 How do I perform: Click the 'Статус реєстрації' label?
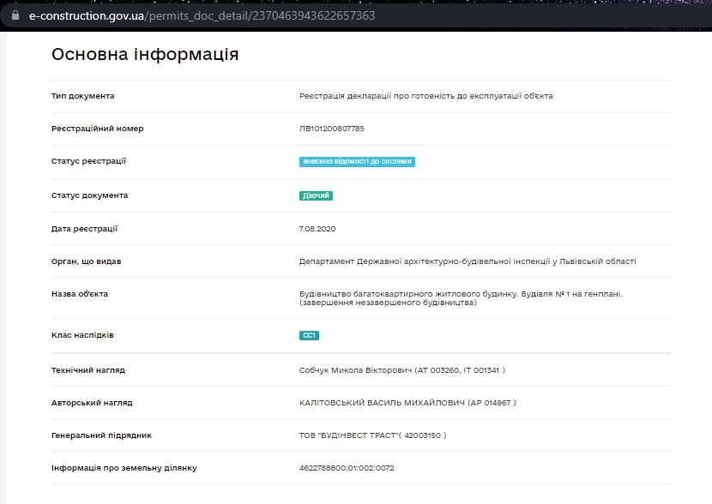click(88, 161)
